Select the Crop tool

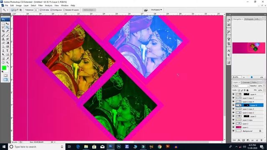[3, 31]
